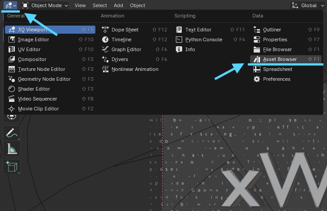The height and width of the screenshot is (211, 327).
Task: Select the Annotate tool icon
Action: 11,133
